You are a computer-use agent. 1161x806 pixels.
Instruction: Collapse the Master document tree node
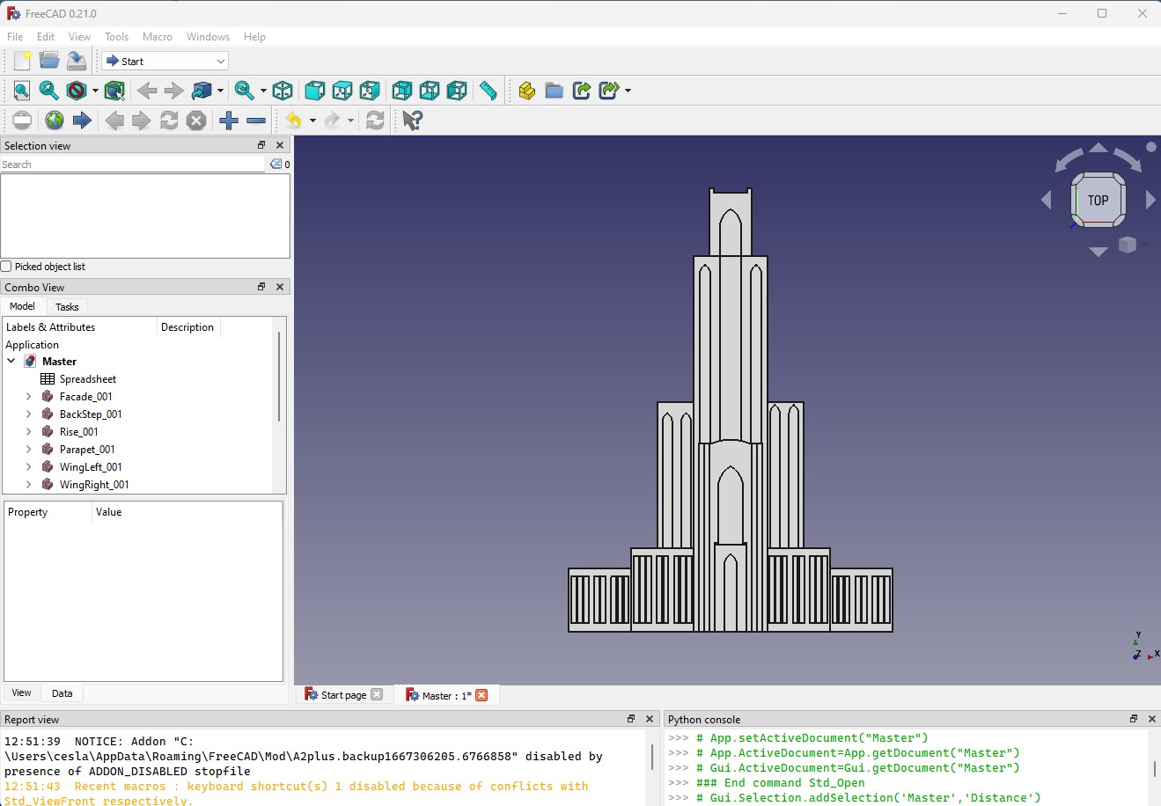[11, 362]
